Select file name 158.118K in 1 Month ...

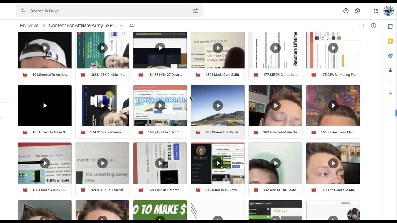pyautogui.click(x=165, y=190)
